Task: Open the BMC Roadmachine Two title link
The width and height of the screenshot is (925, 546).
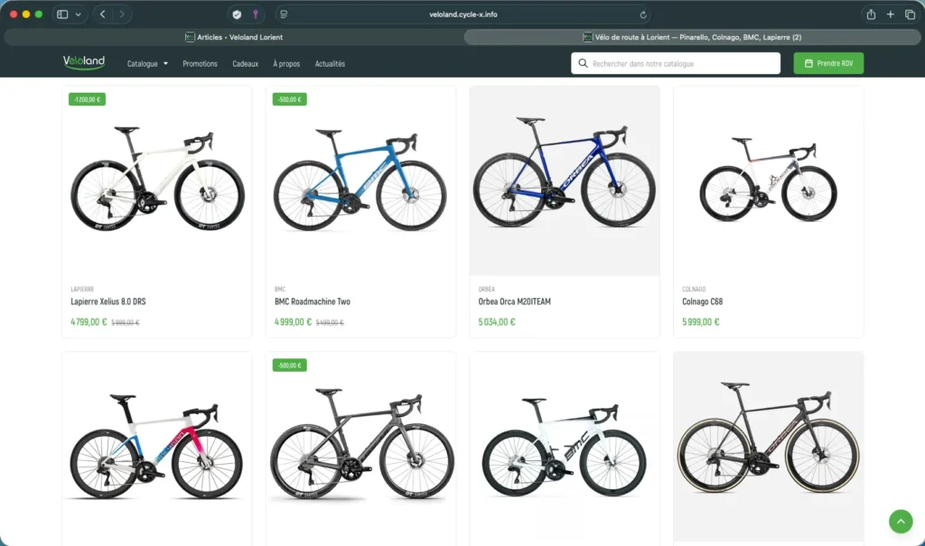Action: click(x=312, y=301)
